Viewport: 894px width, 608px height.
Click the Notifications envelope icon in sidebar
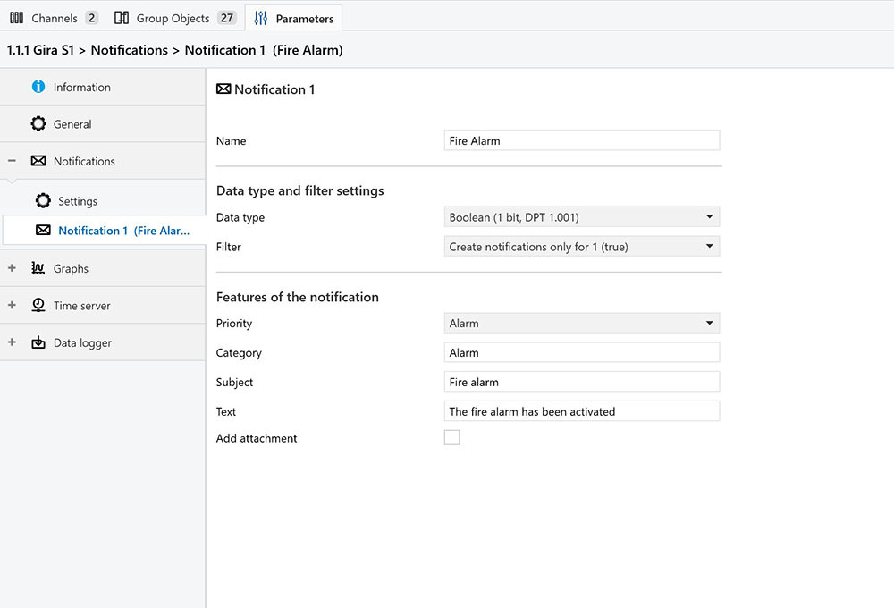tap(38, 162)
